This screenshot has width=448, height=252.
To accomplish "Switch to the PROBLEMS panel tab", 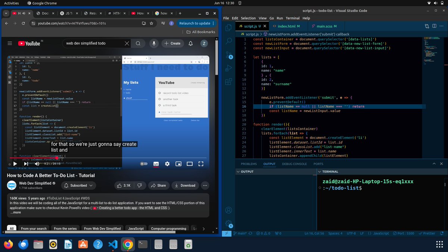I will point(249,164).
